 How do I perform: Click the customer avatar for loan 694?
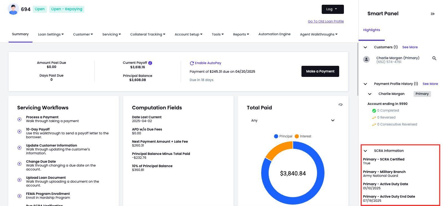coord(13,9)
